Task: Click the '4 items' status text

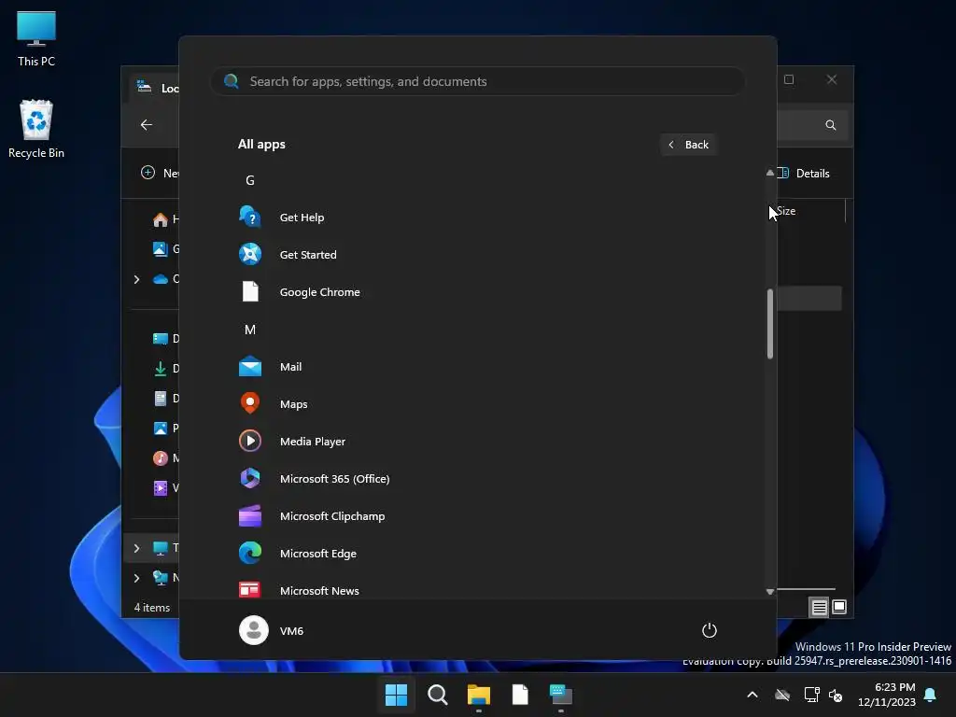Action: [x=152, y=607]
